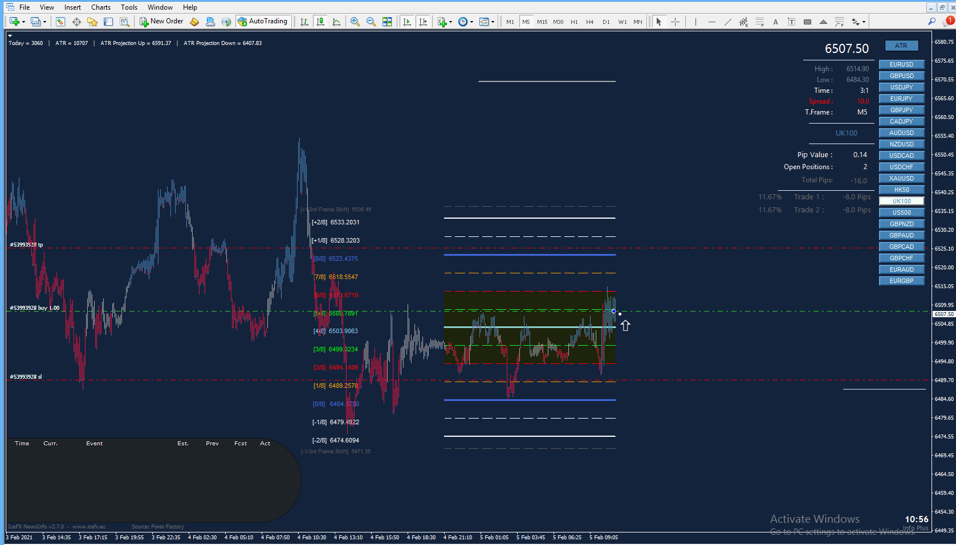Toggle the AutoTrading button
This screenshot has width=956, height=545.
click(x=262, y=22)
